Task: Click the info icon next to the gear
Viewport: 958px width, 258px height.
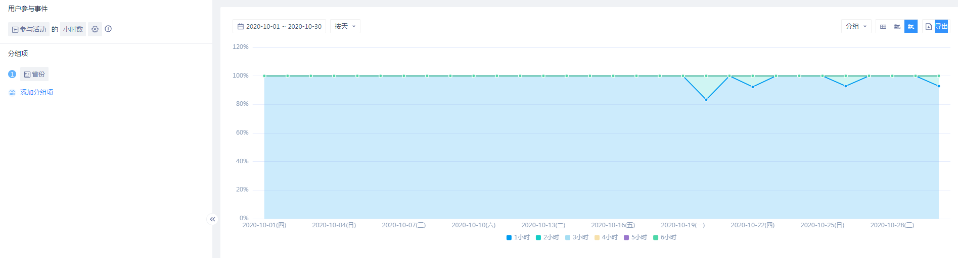Action: tap(108, 29)
